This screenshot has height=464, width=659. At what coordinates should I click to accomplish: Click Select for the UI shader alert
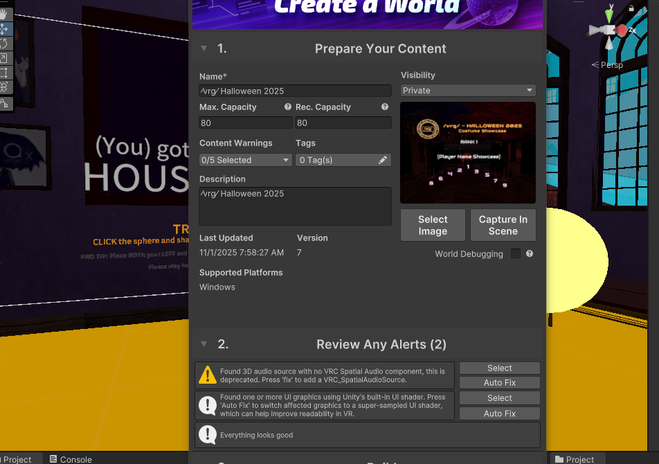(500, 398)
